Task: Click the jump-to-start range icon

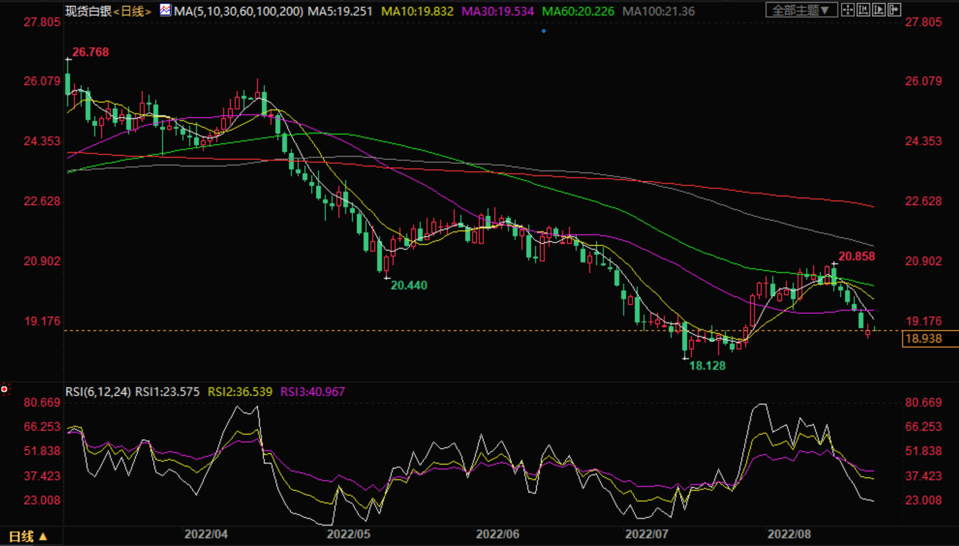Action: click(x=863, y=10)
